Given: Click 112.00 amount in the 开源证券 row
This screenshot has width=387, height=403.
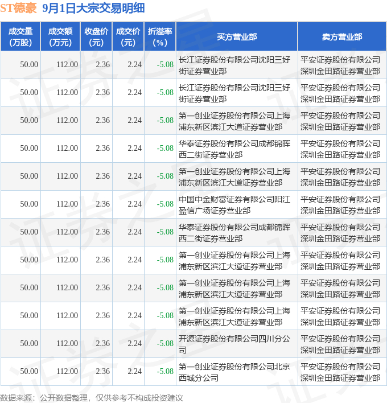Looking at the screenshot, I should tap(67, 343).
